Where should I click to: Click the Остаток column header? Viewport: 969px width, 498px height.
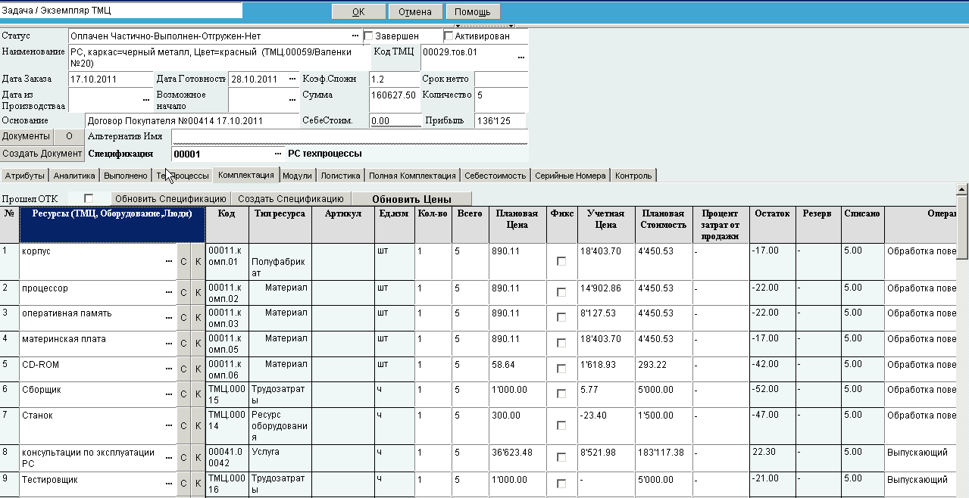[773, 224]
